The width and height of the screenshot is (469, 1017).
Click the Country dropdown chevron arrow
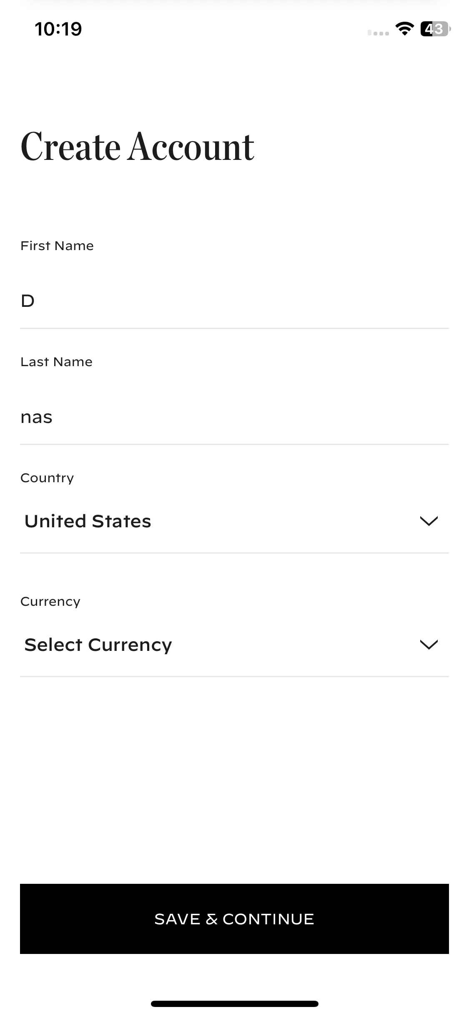pyautogui.click(x=429, y=521)
